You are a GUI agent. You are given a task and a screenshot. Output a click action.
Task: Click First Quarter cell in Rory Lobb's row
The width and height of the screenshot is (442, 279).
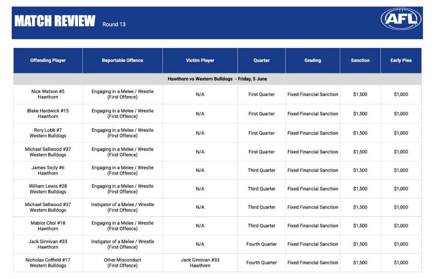(262, 133)
